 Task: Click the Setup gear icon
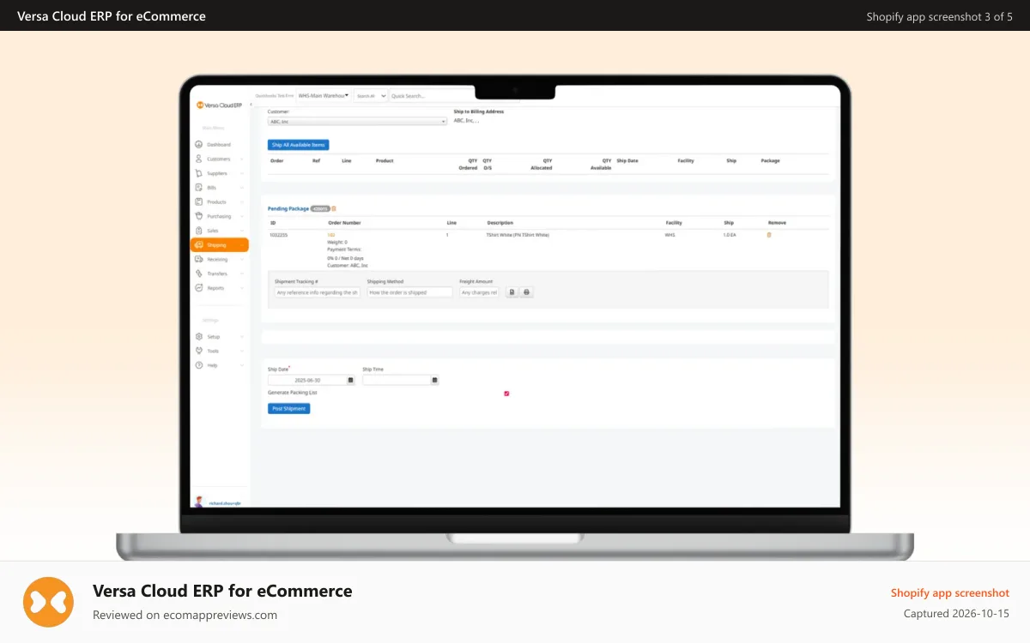[x=199, y=337]
